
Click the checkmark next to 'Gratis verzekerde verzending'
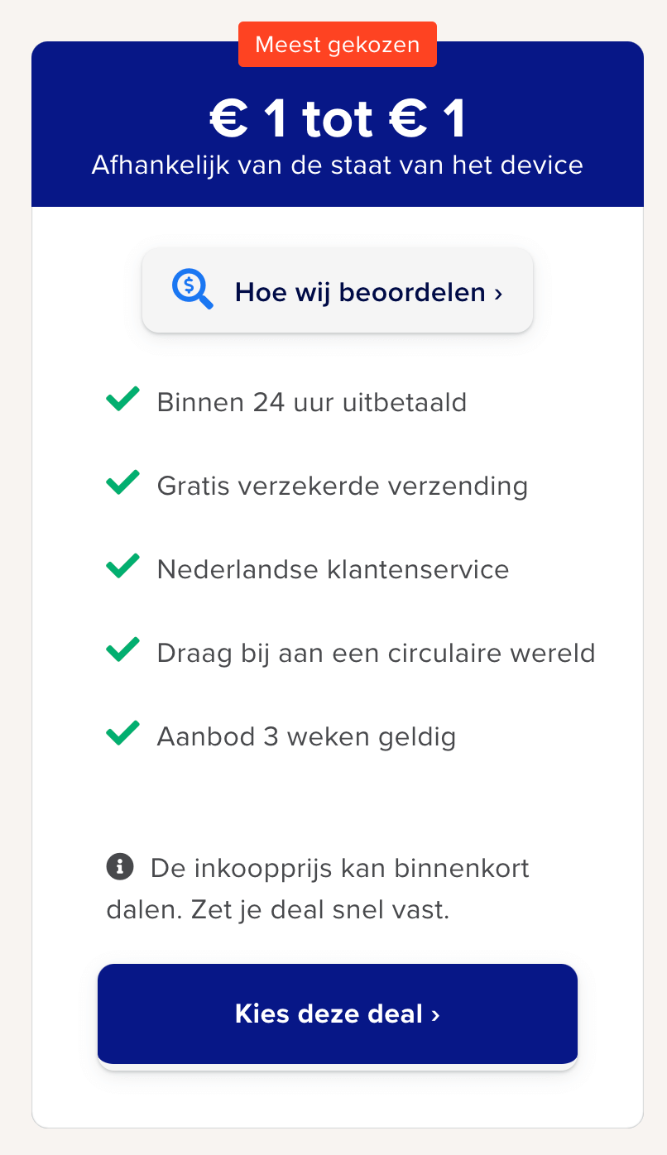(x=122, y=483)
